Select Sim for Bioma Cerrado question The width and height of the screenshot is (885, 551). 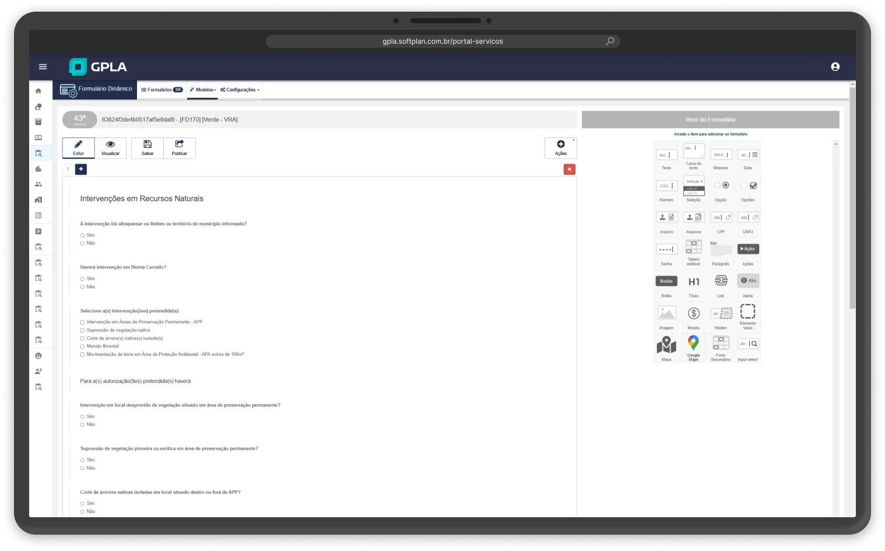tap(83, 279)
